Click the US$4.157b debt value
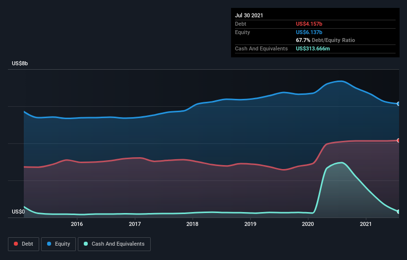Image resolution: width=407 pixels, height=260 pixels. pos(309,24)
